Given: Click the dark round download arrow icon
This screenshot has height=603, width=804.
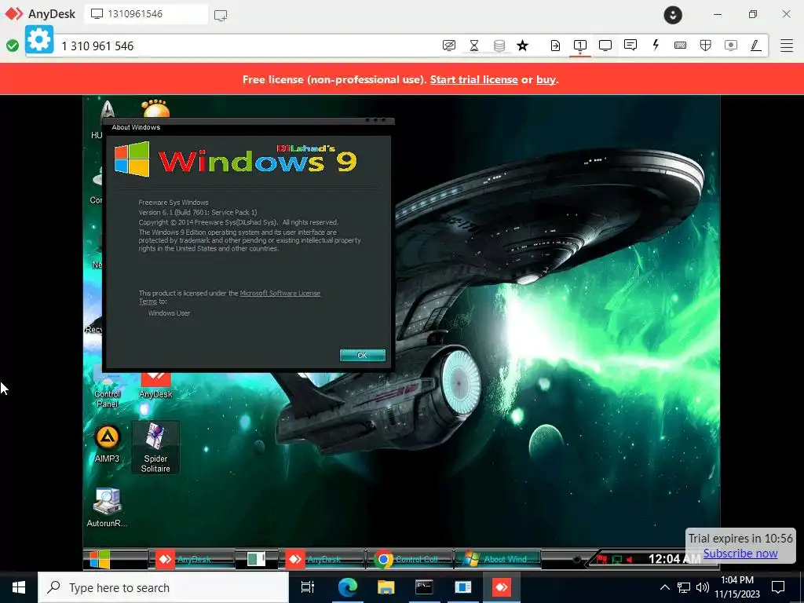Looking at the screenshot, I should (x=673, y=15).
